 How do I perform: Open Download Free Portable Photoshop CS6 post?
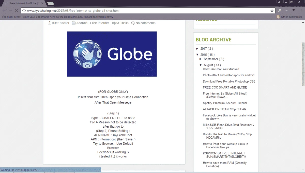point(229,82)
